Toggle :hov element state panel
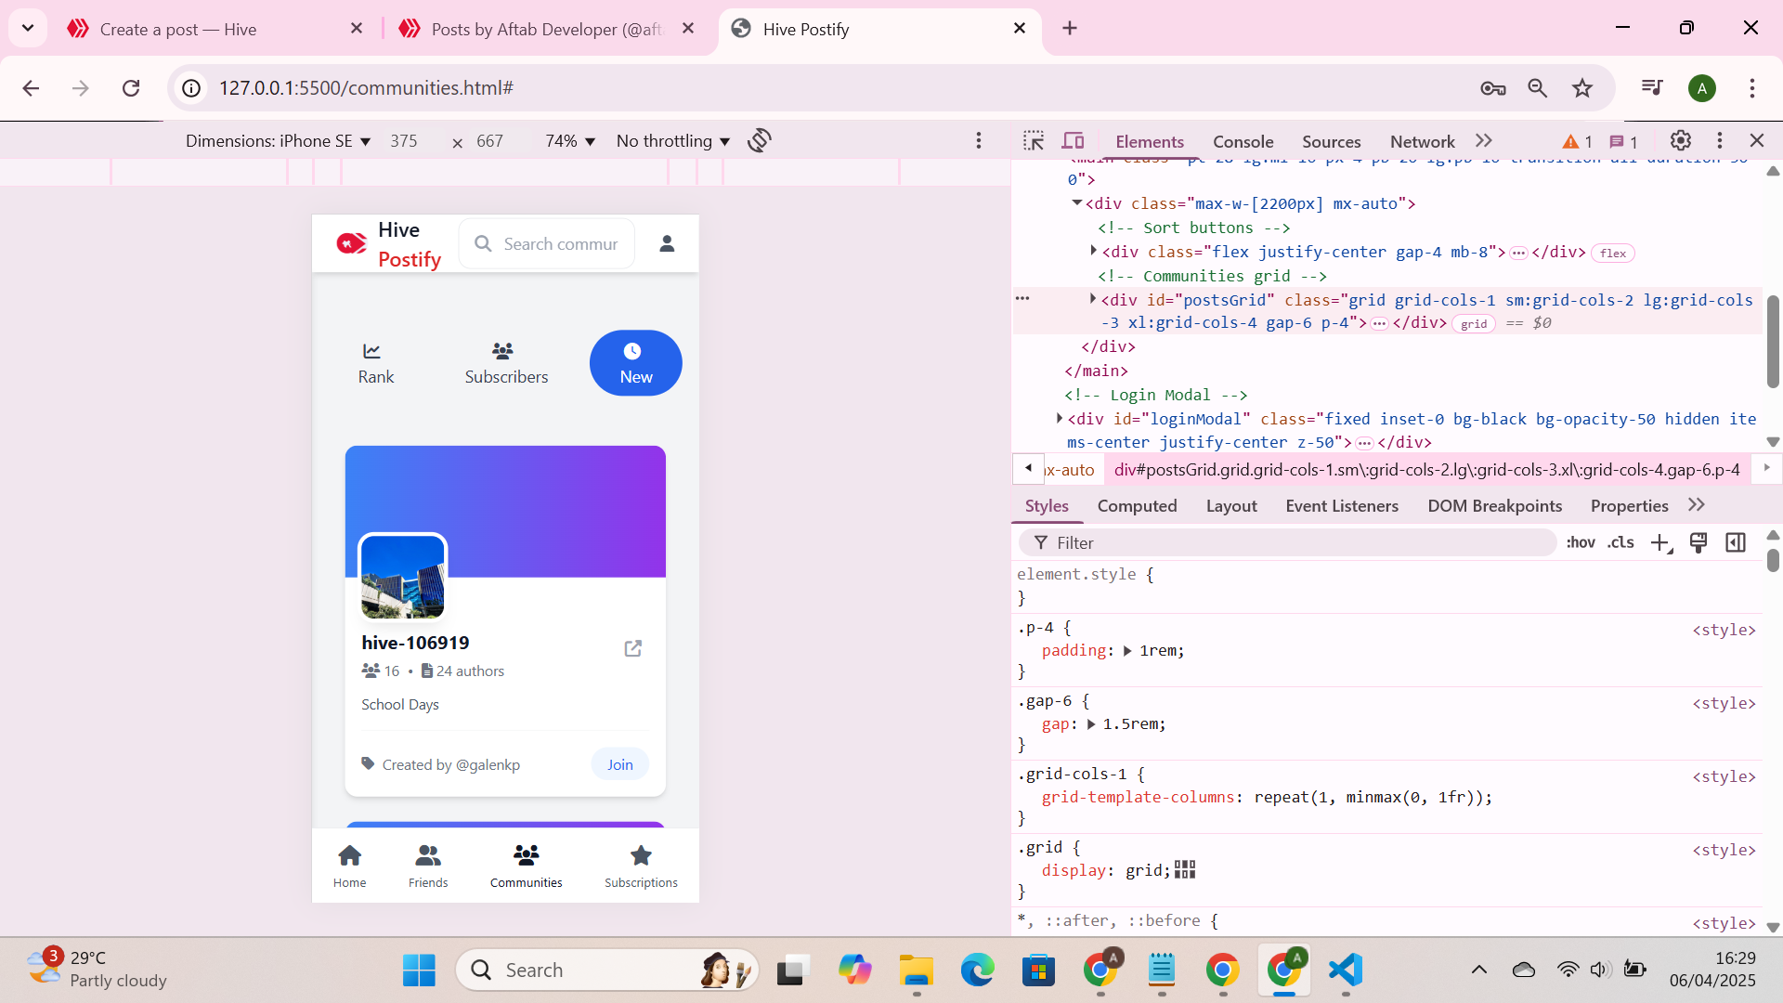Image resolution: width=1783 pixels, height=1003 pixels. click(1581, 542)
